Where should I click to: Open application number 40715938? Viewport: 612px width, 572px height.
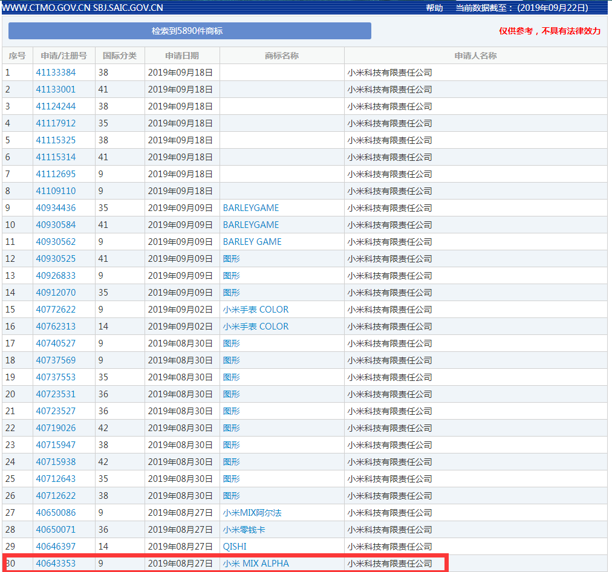(56, 462)
